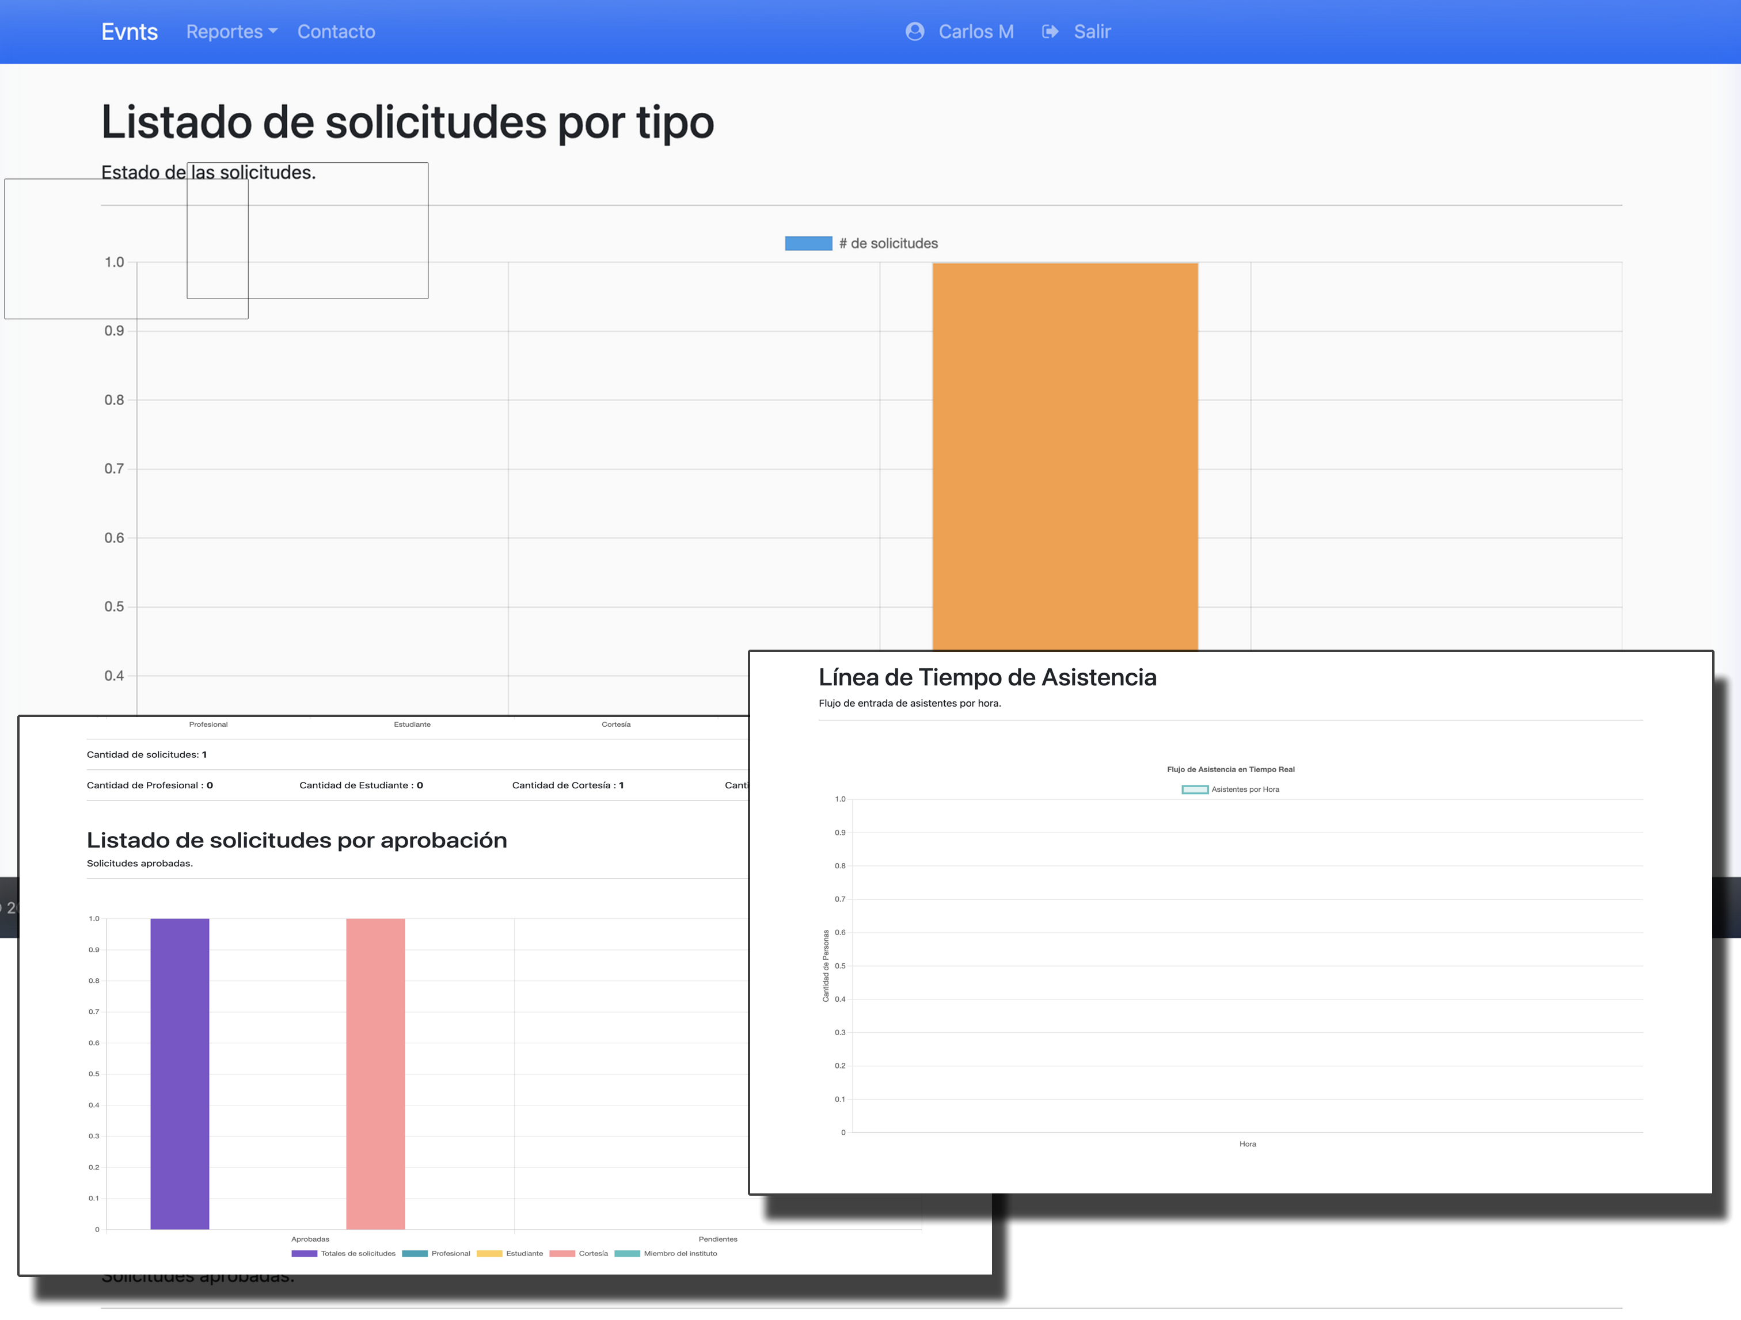Toggle the pink Cortesía legend swatch
This screenshot has width=1741, height=1320.
(x=562, y=1254)
